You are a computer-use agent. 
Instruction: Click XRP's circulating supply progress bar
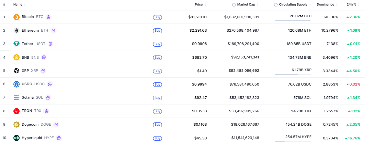click(293, 74)
